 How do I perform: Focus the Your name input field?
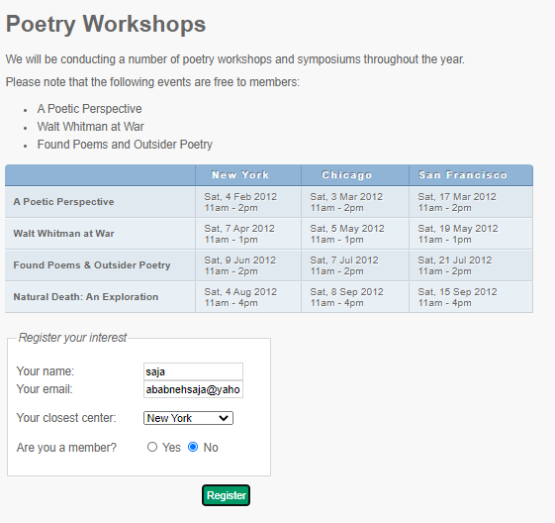[x=193, y=371]
